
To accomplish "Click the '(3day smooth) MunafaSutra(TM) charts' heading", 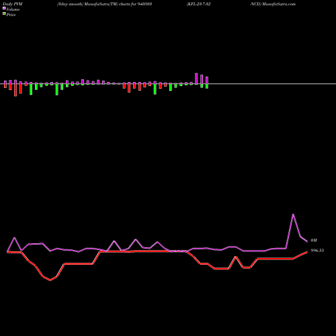I will [94, 4].
